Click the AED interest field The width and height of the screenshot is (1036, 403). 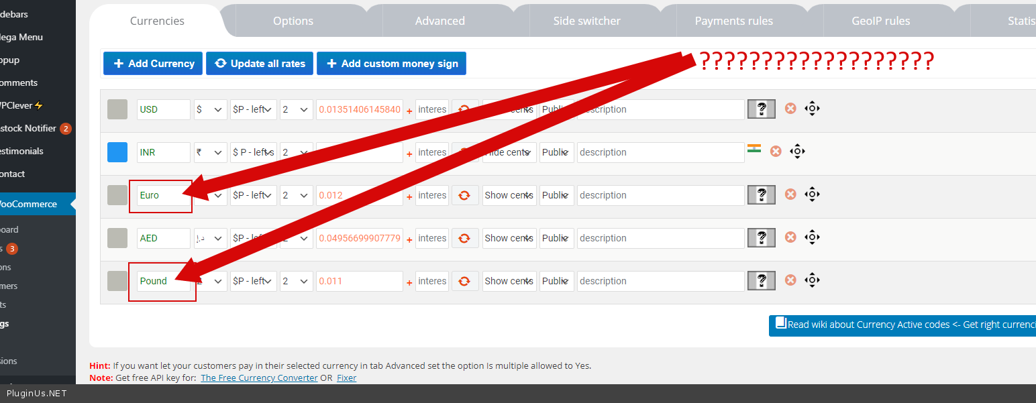432,238
